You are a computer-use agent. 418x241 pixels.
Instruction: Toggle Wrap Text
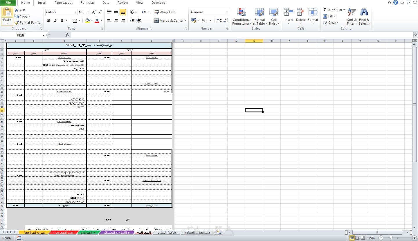pyautogui.click(x=164, y=12)
